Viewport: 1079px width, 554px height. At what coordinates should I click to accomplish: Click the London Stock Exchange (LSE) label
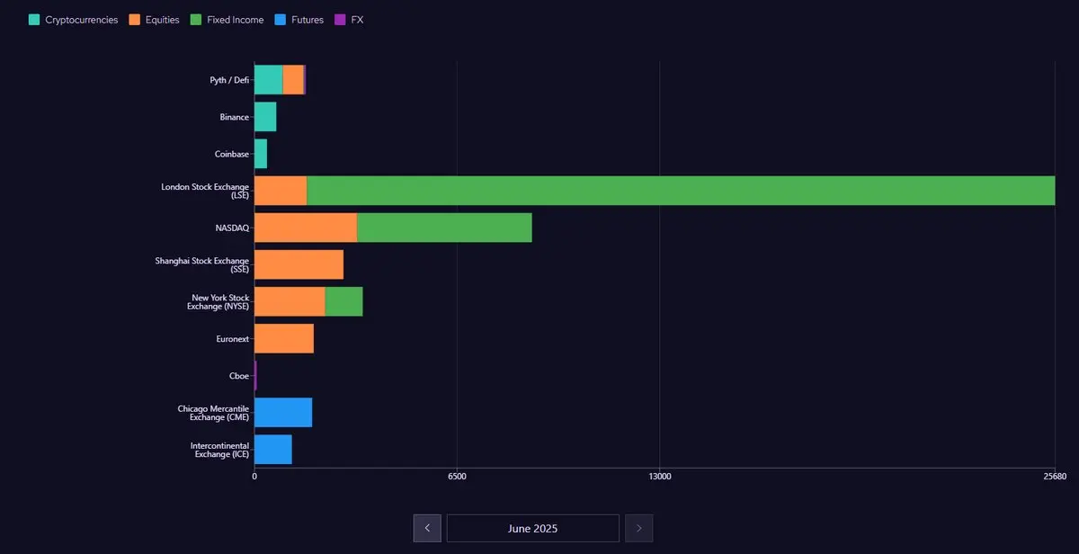click(205, 191)
